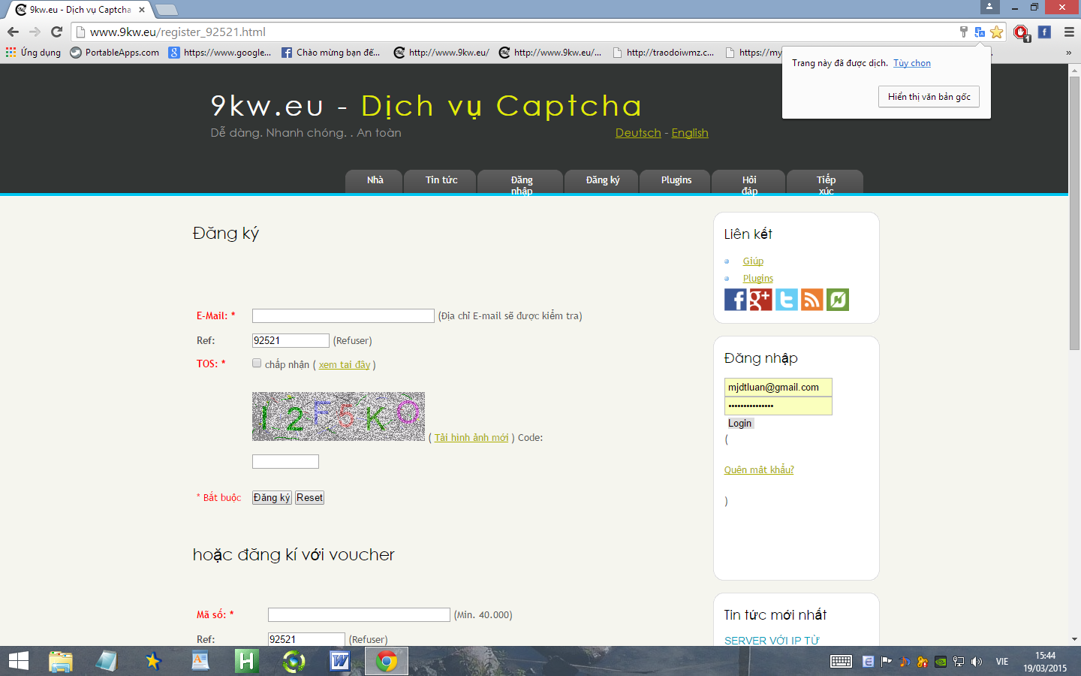Image resolution: width=1081 pixels, height=676 pixels.
Task: Click the green square icon next to RSS
Action: pos(838,300)
